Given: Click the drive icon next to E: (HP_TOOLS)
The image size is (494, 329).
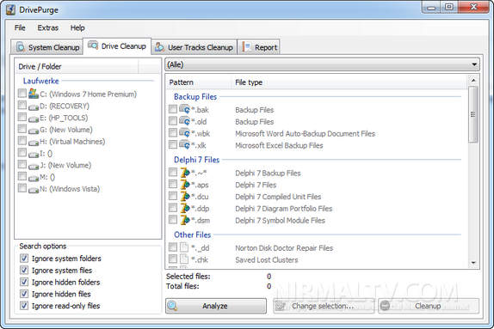Looking at the screenshot, I should (34, 119).
